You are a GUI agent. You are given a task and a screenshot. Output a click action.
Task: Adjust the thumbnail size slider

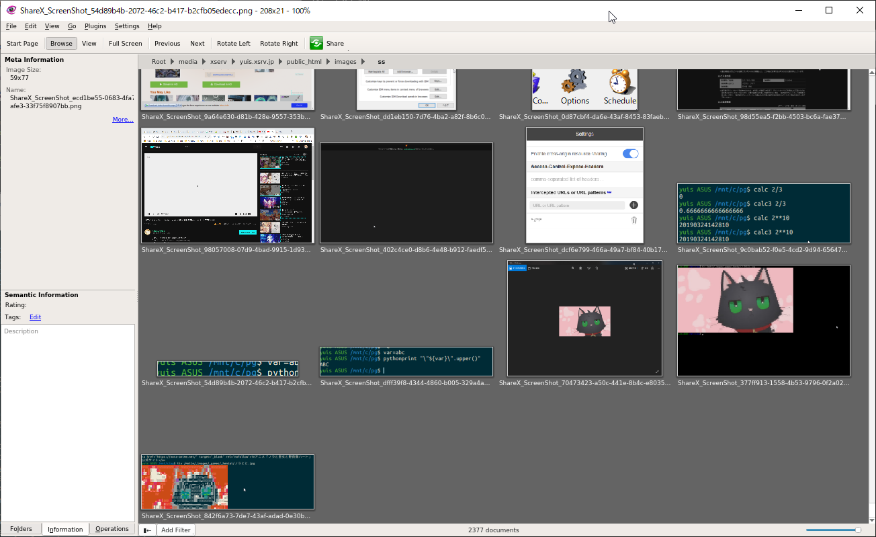point(857,530)
